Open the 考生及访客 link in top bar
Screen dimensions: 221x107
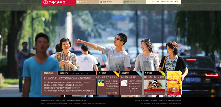pyautogui.click(x=170, y=2)
